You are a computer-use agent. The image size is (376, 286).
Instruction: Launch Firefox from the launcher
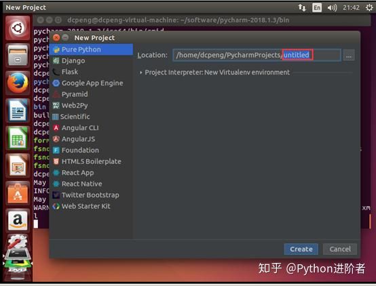(18, 83)
